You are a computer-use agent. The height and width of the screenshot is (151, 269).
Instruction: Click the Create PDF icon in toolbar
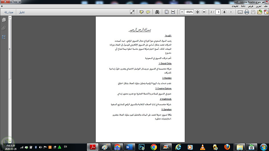[x=266, y=12]
